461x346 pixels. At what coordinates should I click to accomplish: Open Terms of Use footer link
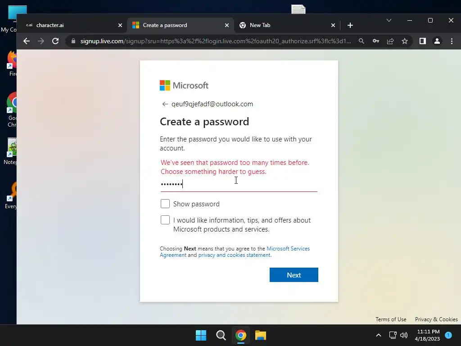(391, 319)
